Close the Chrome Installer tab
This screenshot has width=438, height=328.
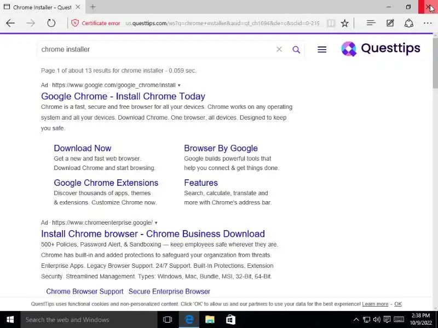(78, 7)
